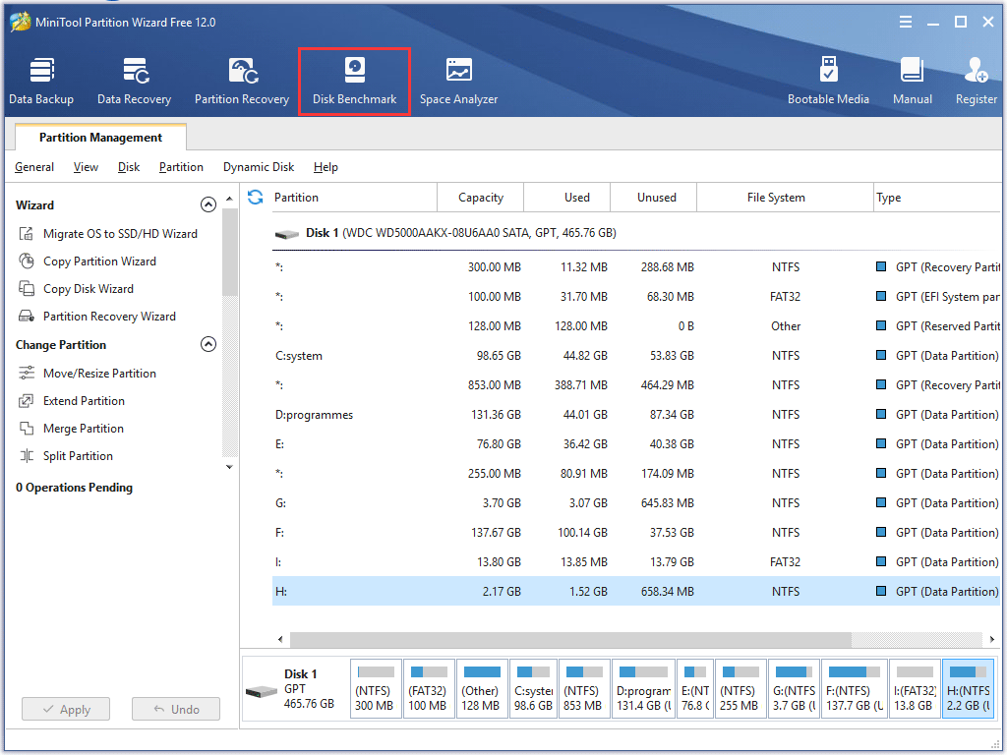Click the partition list scroll right arrow
The image size is (1007, 755).
(x=992, y=639)
